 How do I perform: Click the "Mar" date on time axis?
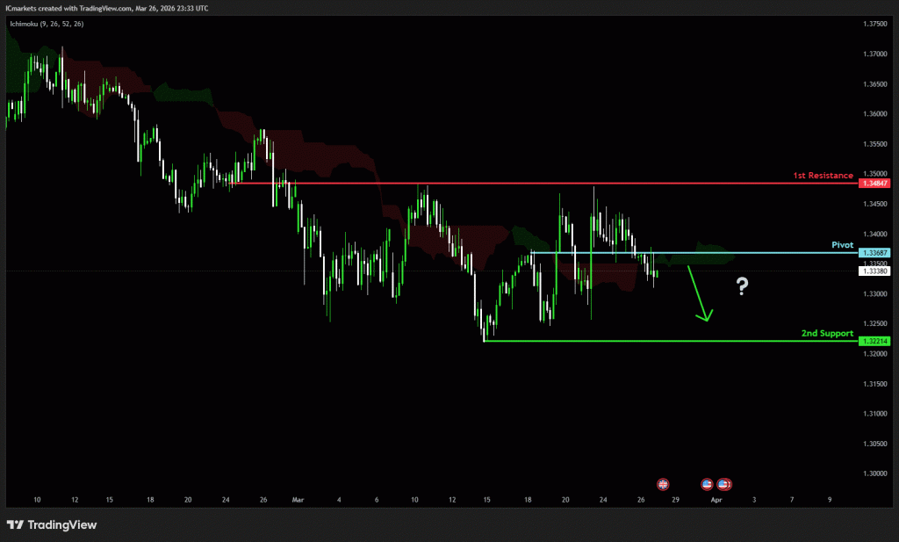point(295,499)
